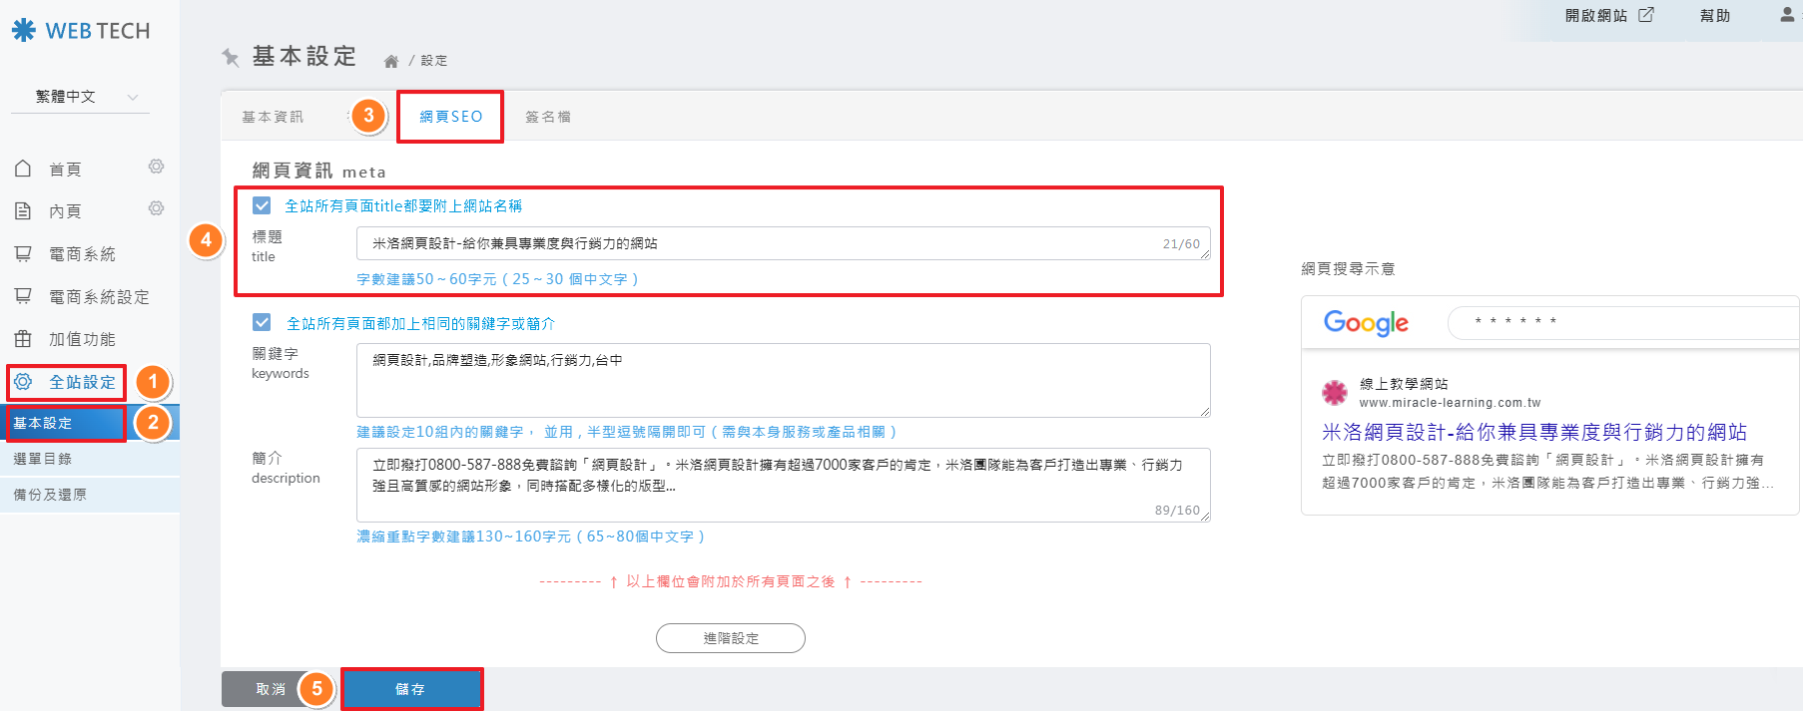Toggle the 全站所有頁面都加上相同的關鍵字或簡介 checkbox
Viewport: 1803px width, 711px height.
262,322
